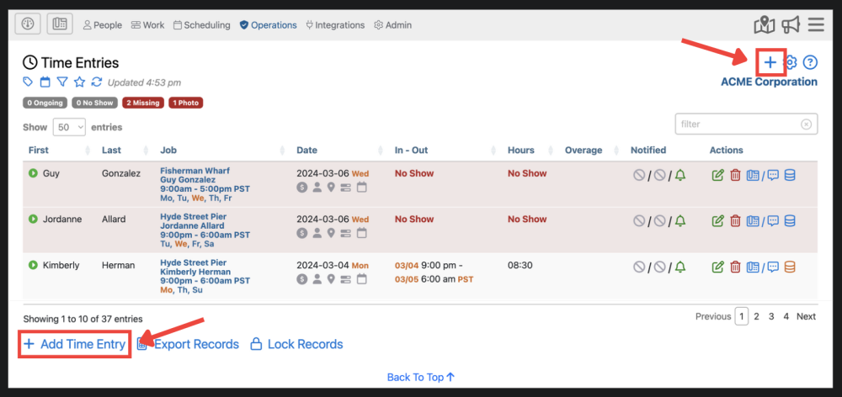Click the tag icon under Time Entries
Image resolution: width=842 pixels, height=397 pixels.
29,82
